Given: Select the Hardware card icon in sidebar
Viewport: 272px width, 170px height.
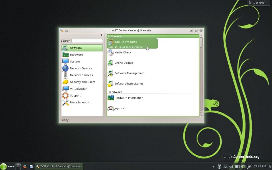Looking at the screenshot, I should click(x=65, y=55).
